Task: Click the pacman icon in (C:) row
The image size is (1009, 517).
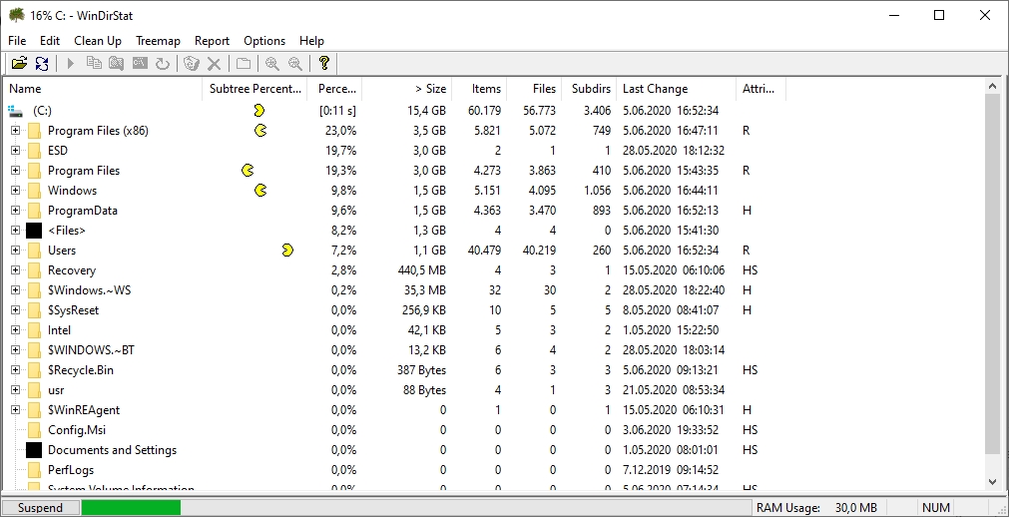Action: [258, 111]
